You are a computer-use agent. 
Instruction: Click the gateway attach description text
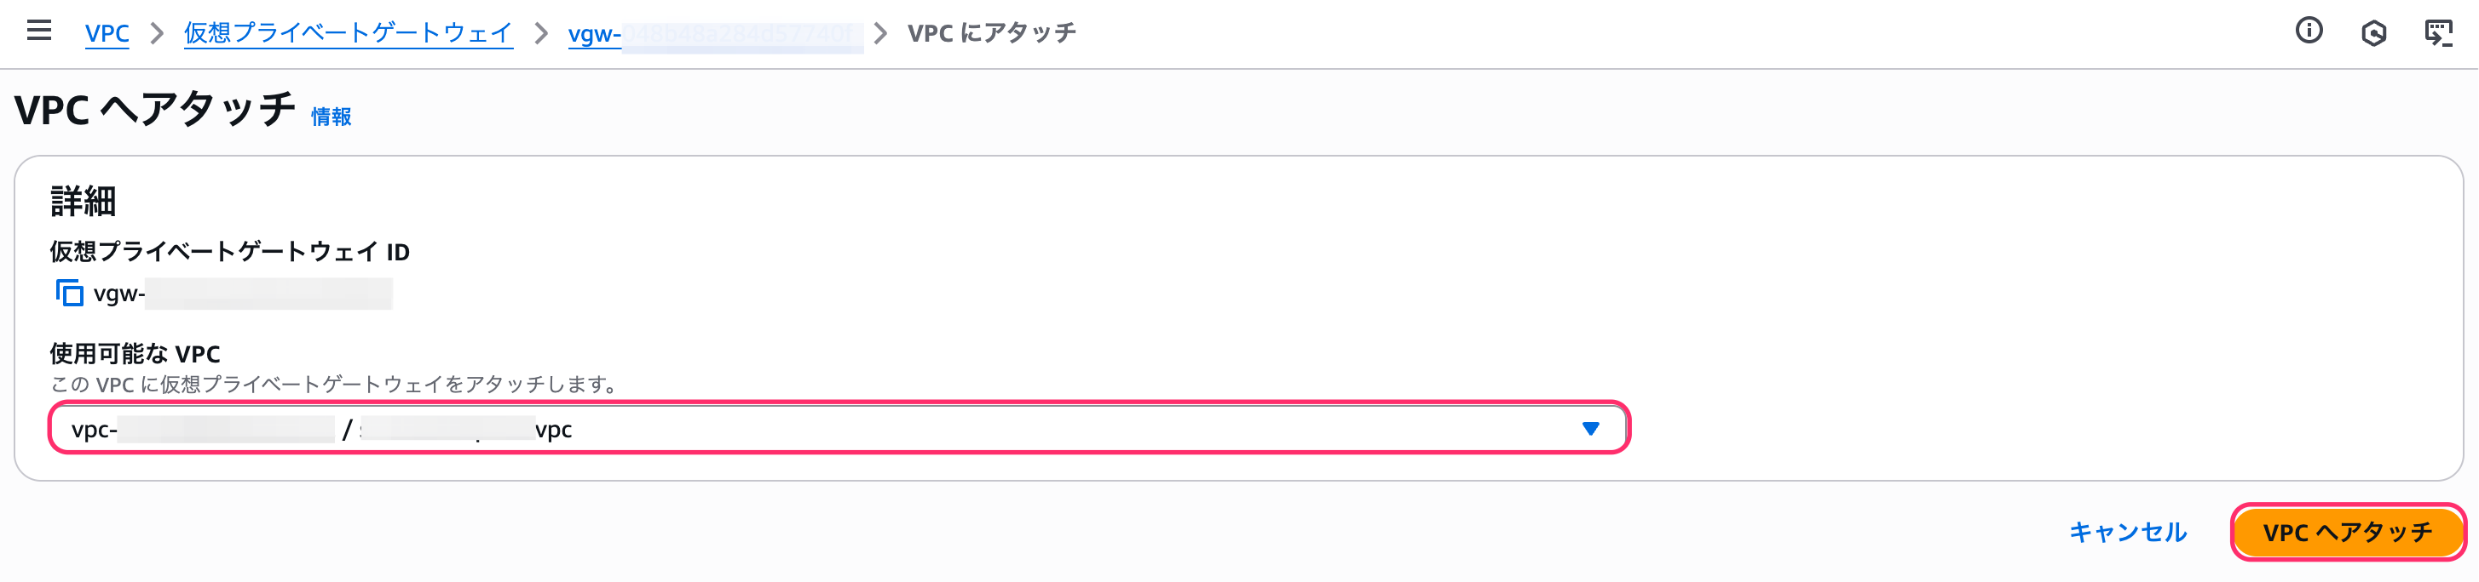point(336,384)
